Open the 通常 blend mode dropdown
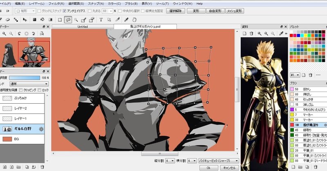This screenshot has height=171, width=327. pyautogui.click(x=29, y=84)
